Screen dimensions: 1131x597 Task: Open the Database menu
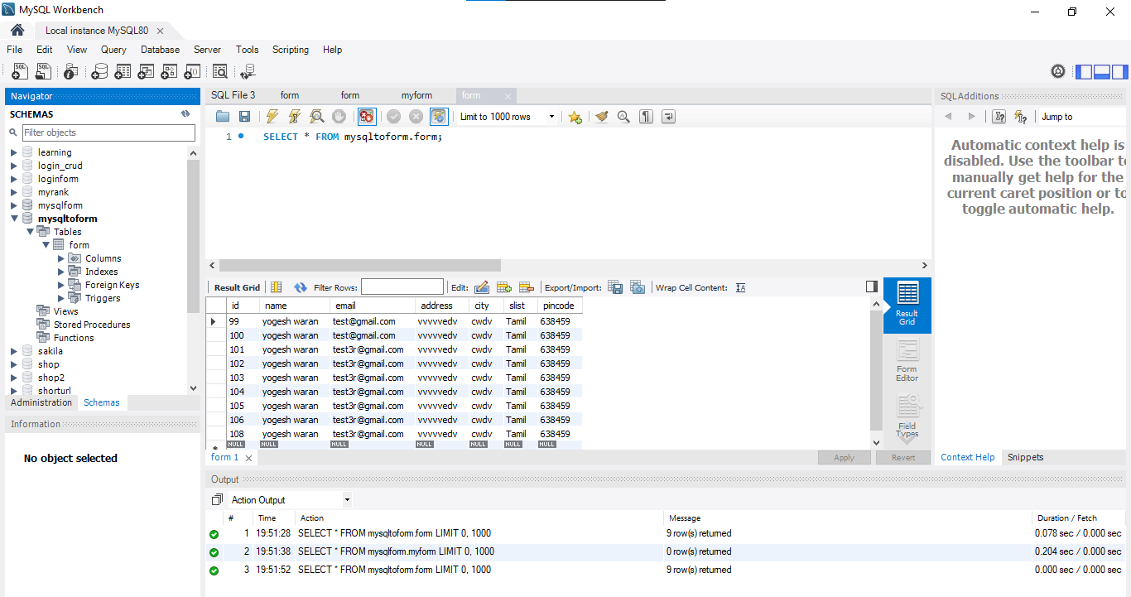pos(160,50)
